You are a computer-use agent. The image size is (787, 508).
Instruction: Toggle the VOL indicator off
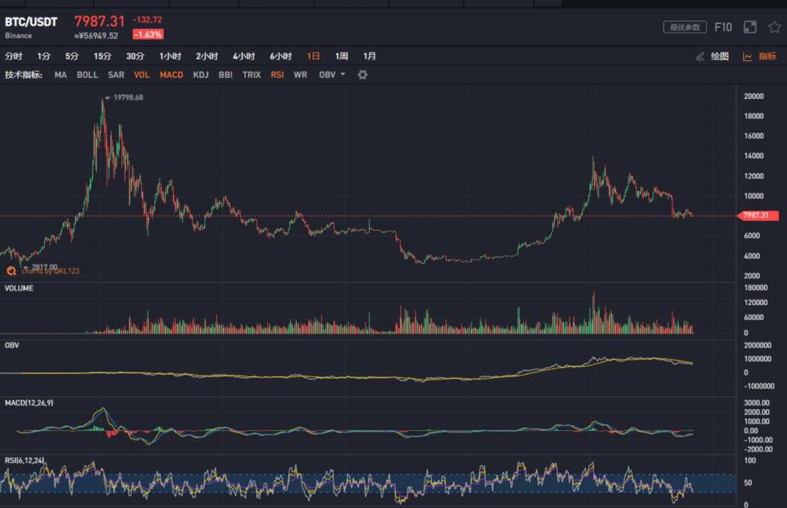(142, 74)
